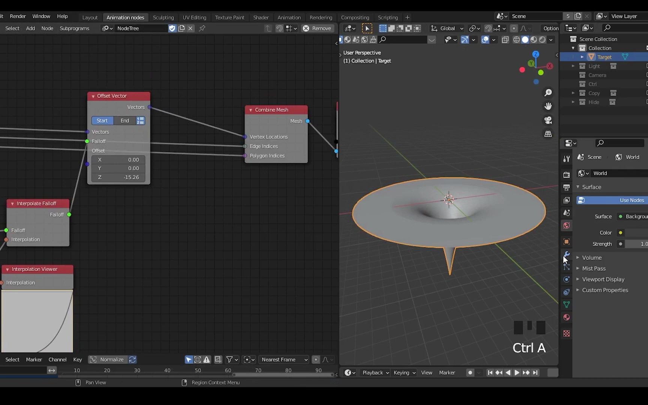Open the Animation nodes workspace tab
The image size is (648, 405).
coord(126,17)
